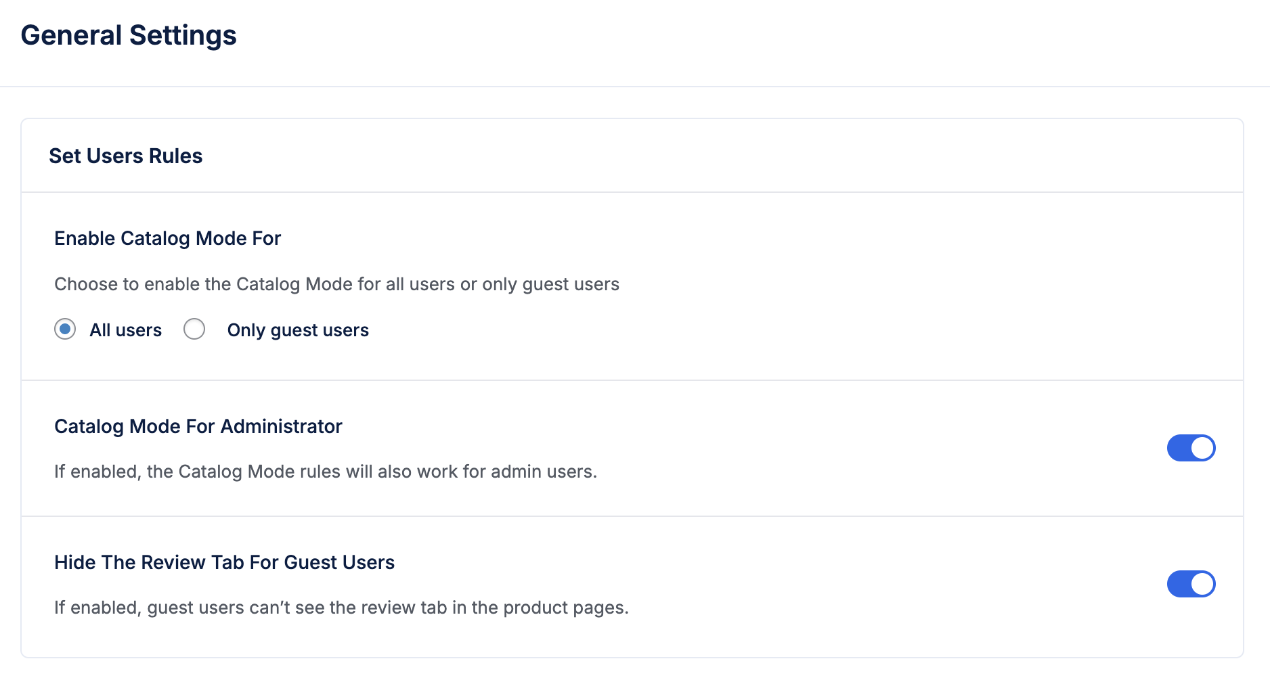Click "Hide The Review Tab For Guest Users" title
The image size is (1270, 682).
click(224, 562)
